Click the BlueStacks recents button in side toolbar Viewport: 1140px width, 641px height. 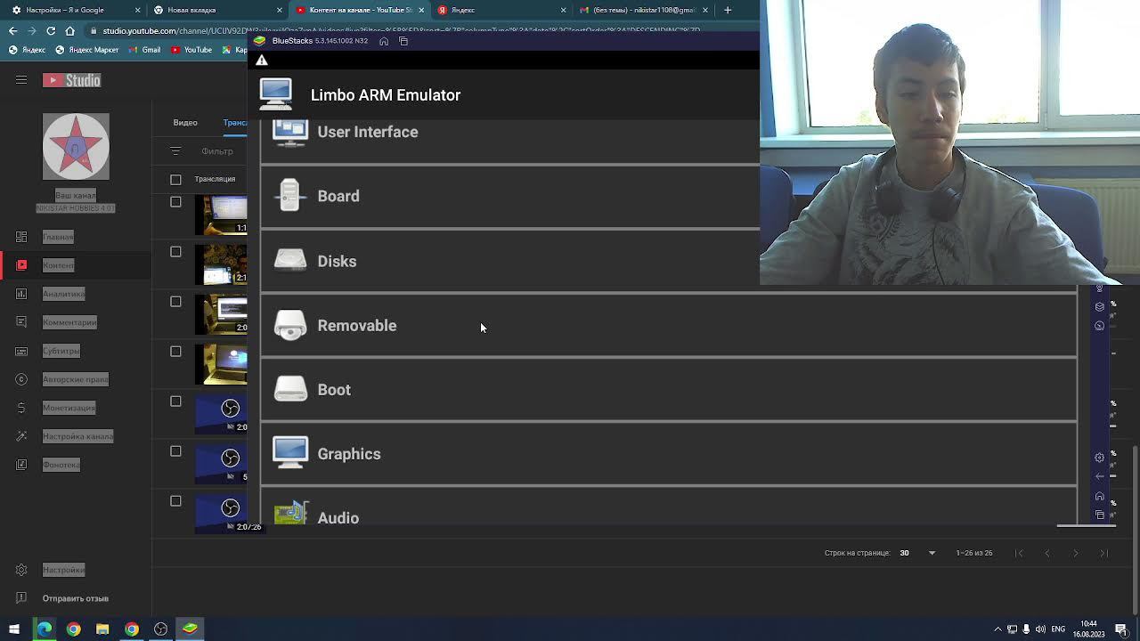tap(1100, 515)
